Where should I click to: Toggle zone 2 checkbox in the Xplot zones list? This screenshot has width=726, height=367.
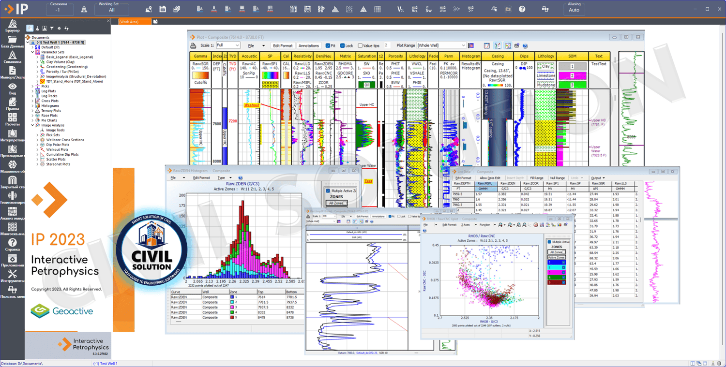point(563,267)
